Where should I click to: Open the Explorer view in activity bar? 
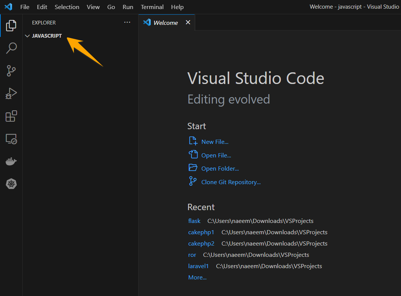(x=11, y=26)
